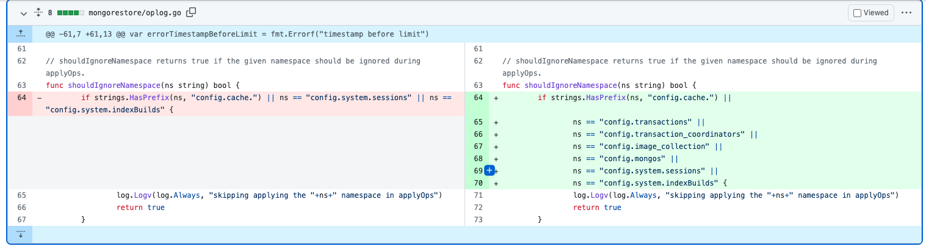Screen dimensions: 926x246
Task: Click the hunk header @@ -61,7 +61,13 @@ text
Action: point(237,34)
